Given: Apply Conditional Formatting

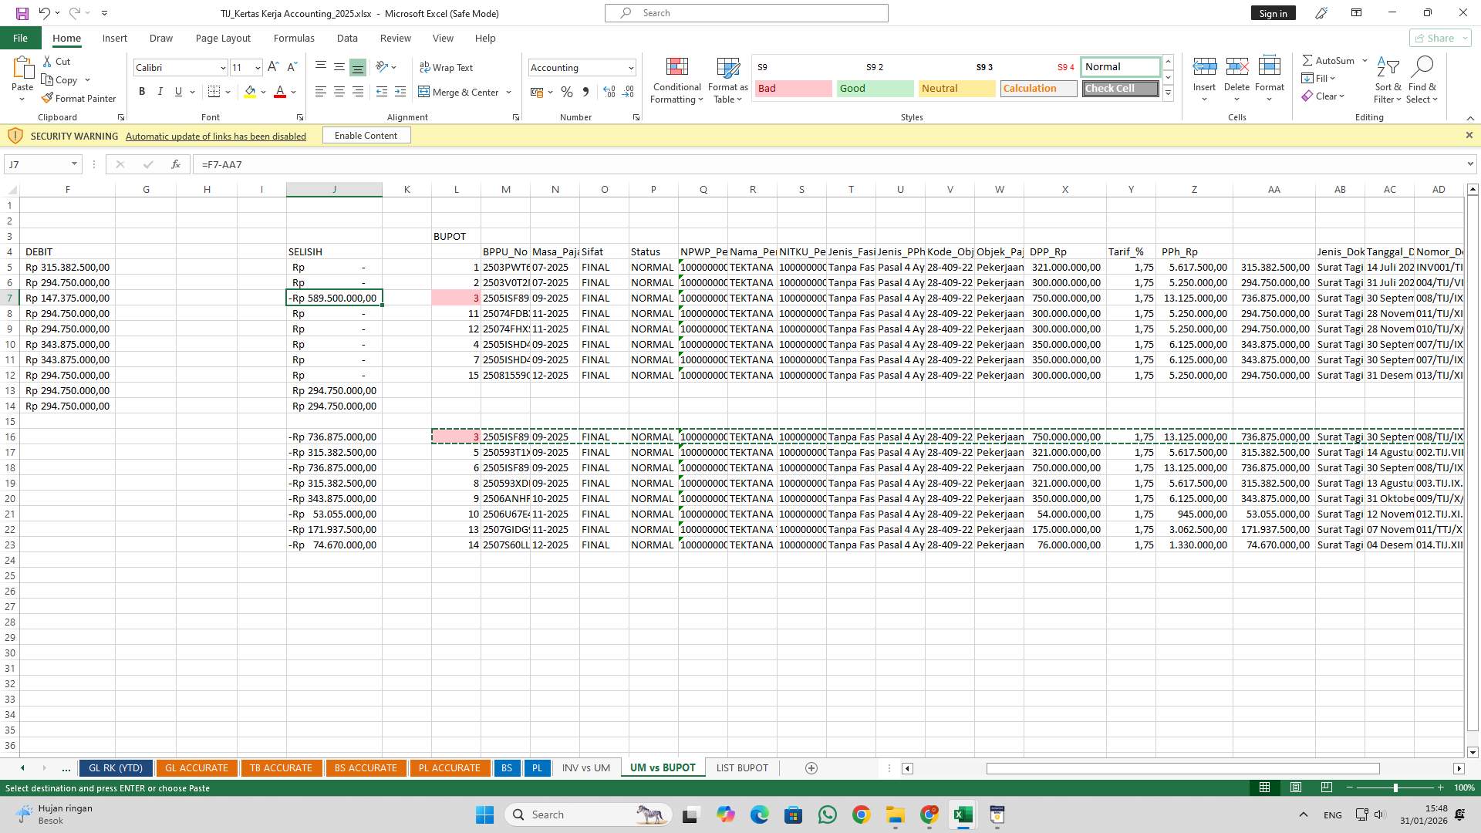Looking at the screenshot, I should click(x=676, y=80).
